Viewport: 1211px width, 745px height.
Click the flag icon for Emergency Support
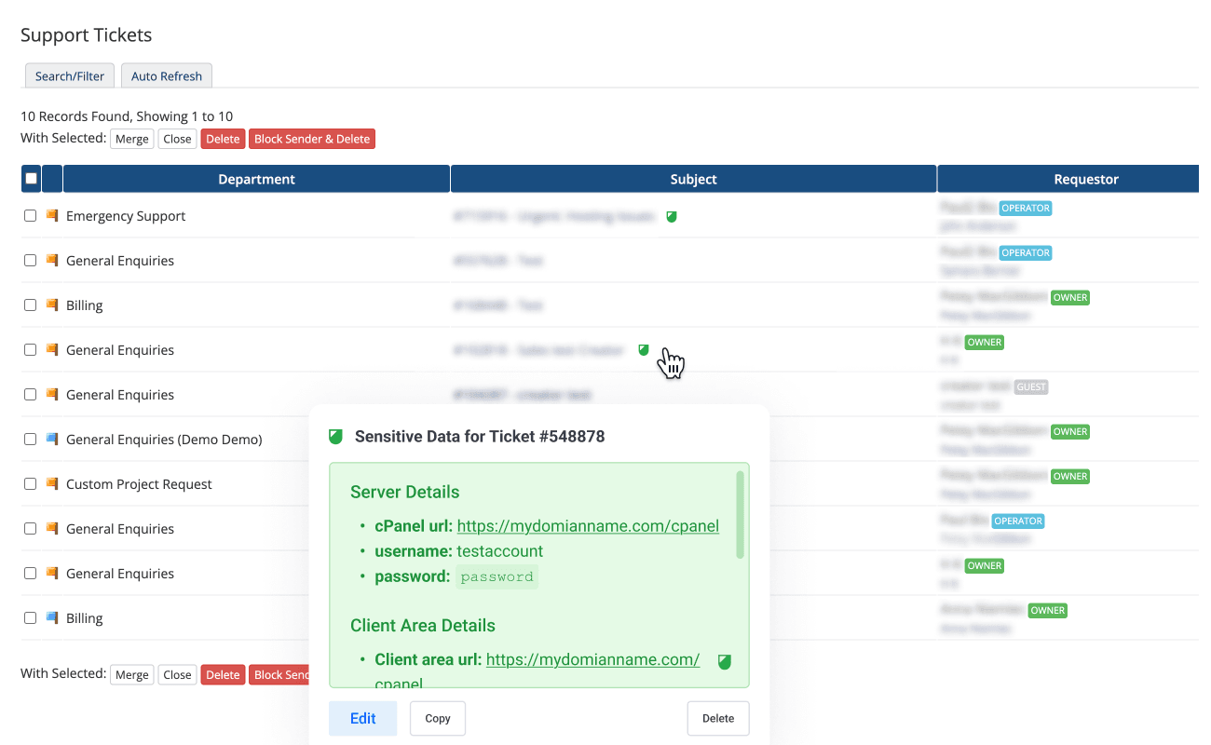tap(52, 216)
